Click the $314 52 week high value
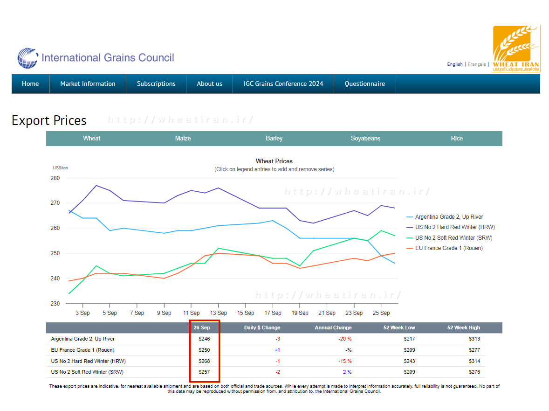Image resolution: width=549 pixels, height=411 pixels. [474, 361]
